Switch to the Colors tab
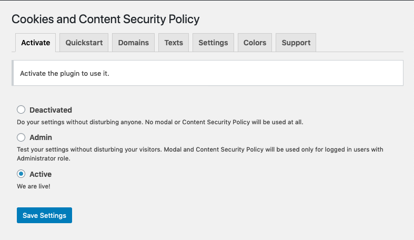 255,43
